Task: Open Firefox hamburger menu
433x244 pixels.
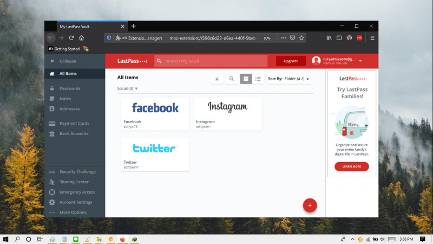Action: coord(372,38)
